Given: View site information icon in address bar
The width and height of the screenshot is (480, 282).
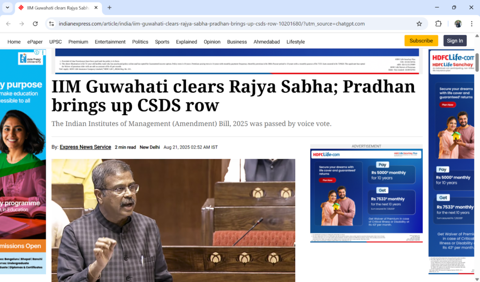Looking at the screenshot, I should (52, 24).
